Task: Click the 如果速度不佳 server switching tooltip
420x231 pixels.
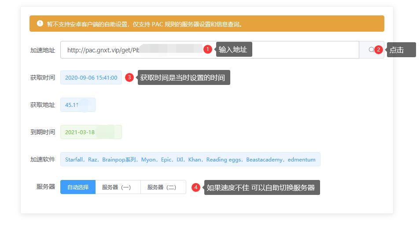Action: (261, 187)
